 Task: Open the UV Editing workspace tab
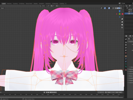(22, 4)
